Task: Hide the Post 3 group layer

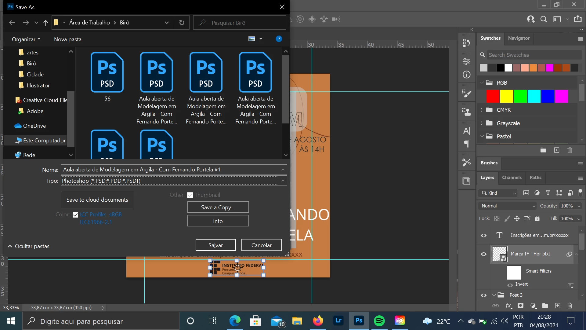Action: pyautogui.click(x=483, y=295)
